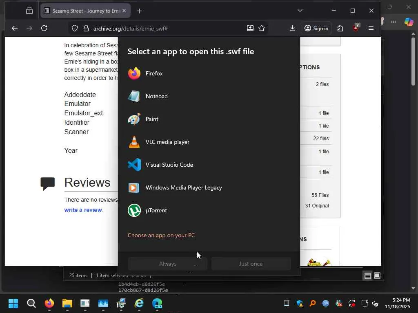Click the Sign in account button

(x=316, y=28)
